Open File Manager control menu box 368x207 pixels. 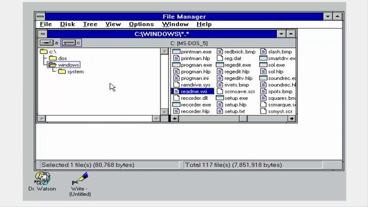40,17
